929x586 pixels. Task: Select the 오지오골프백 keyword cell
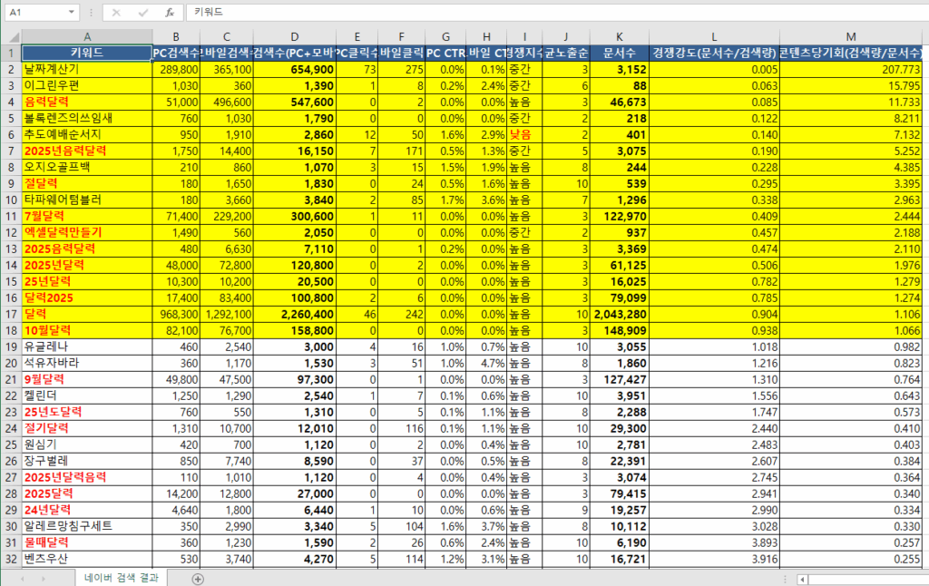click(87, 167)
